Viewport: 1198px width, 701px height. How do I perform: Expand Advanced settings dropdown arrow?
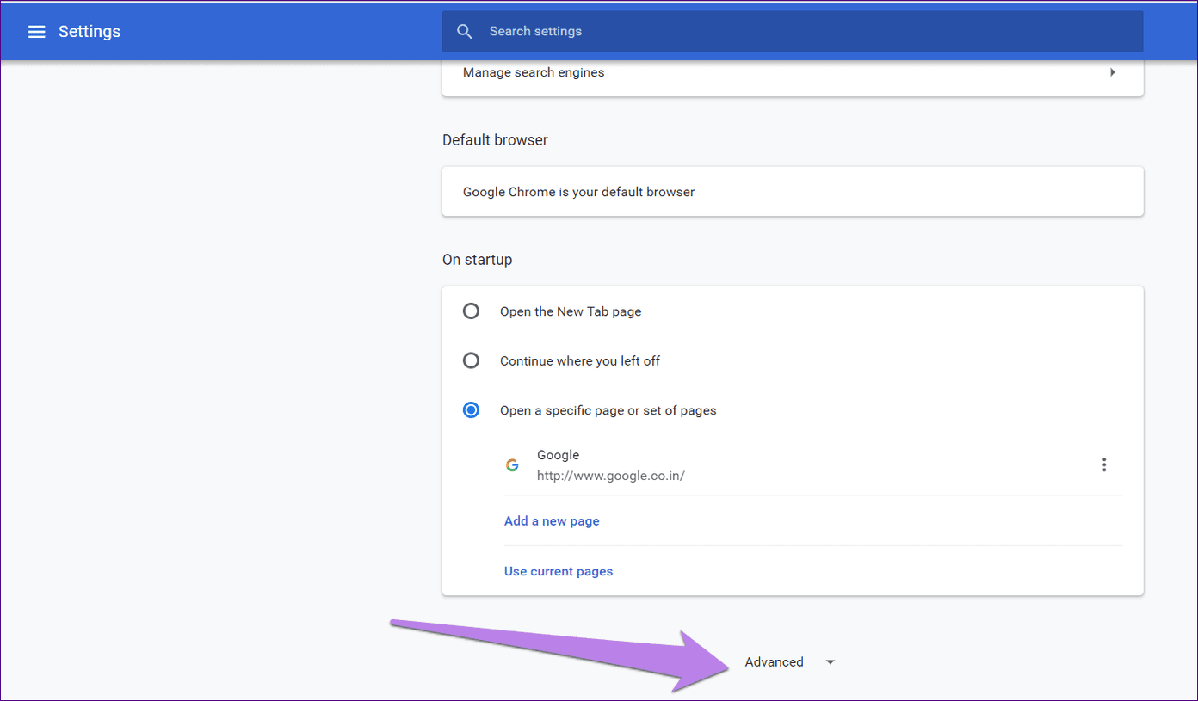830,662
